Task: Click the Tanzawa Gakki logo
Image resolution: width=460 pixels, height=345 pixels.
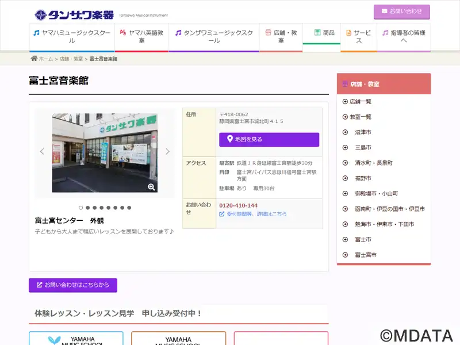Action: (x=74, y=14)
